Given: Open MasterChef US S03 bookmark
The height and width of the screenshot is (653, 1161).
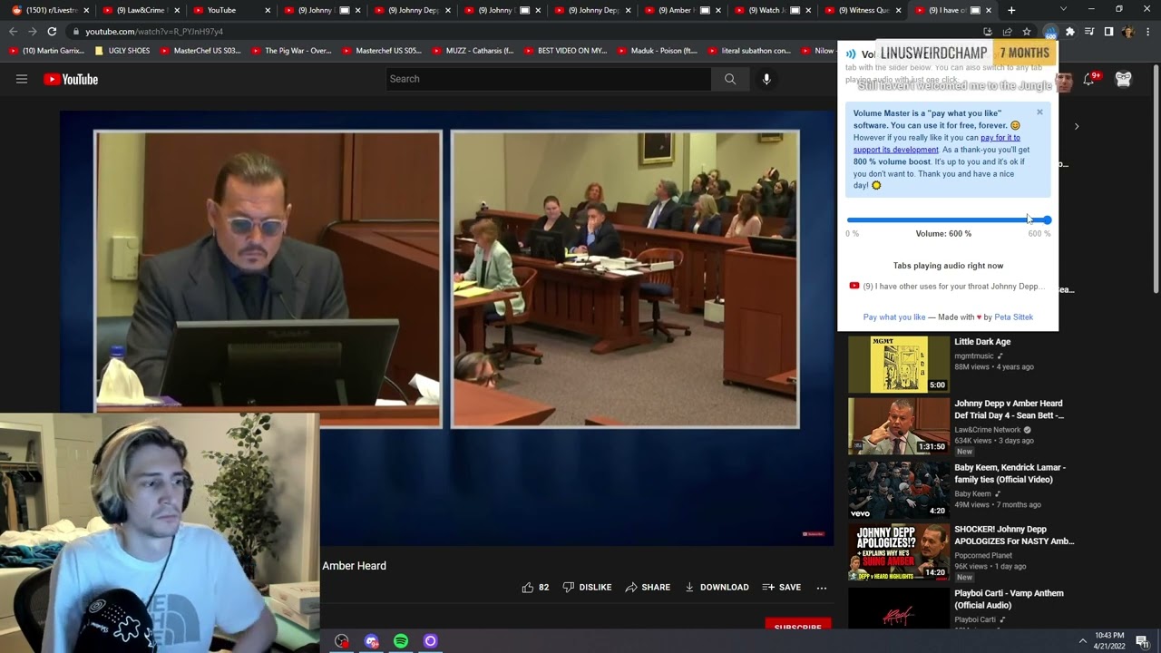Looking at the screenshot, I should point(200,51).
